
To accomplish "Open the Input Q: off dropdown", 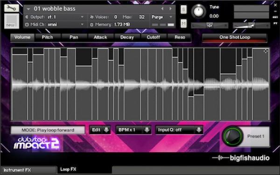I will pyautogui.click(x=179, y=130).
